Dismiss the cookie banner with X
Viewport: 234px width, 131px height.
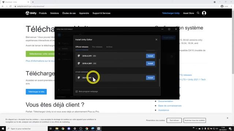coord(227,118)
